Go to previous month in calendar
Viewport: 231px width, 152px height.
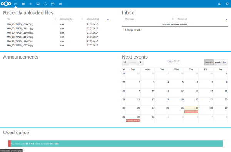pos(125,62)
